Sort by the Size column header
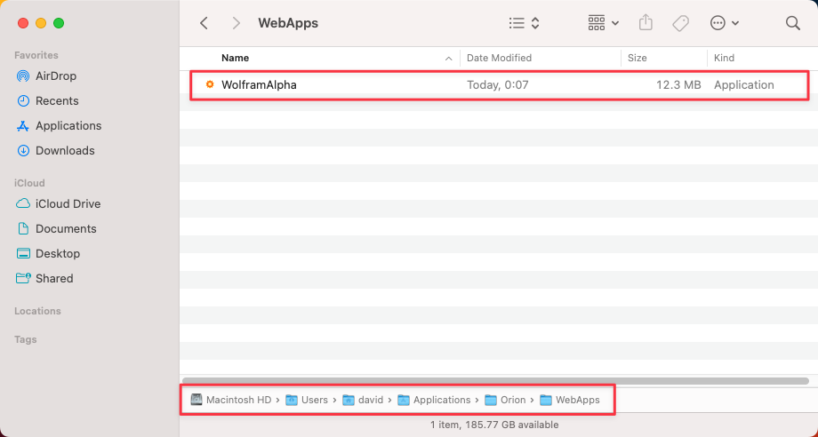818x437 pixels. [x=637, y=58]
